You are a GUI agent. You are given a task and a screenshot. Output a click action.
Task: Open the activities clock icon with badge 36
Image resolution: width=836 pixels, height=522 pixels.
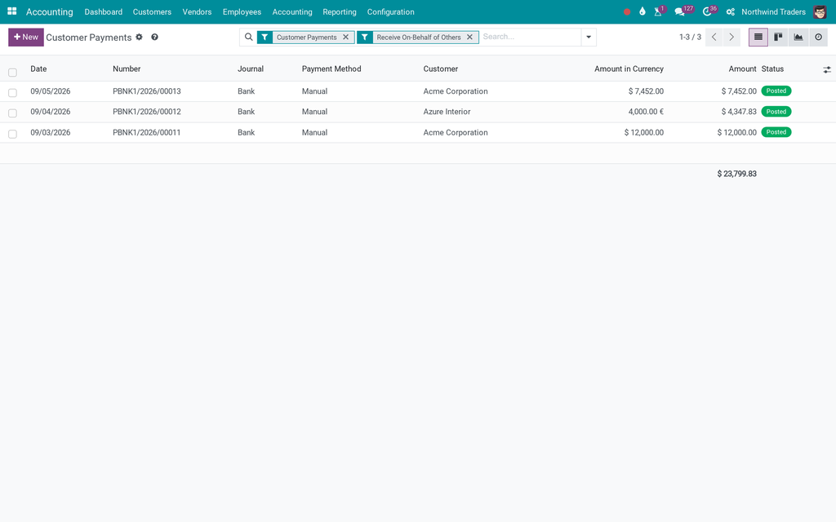click(708, 11)
